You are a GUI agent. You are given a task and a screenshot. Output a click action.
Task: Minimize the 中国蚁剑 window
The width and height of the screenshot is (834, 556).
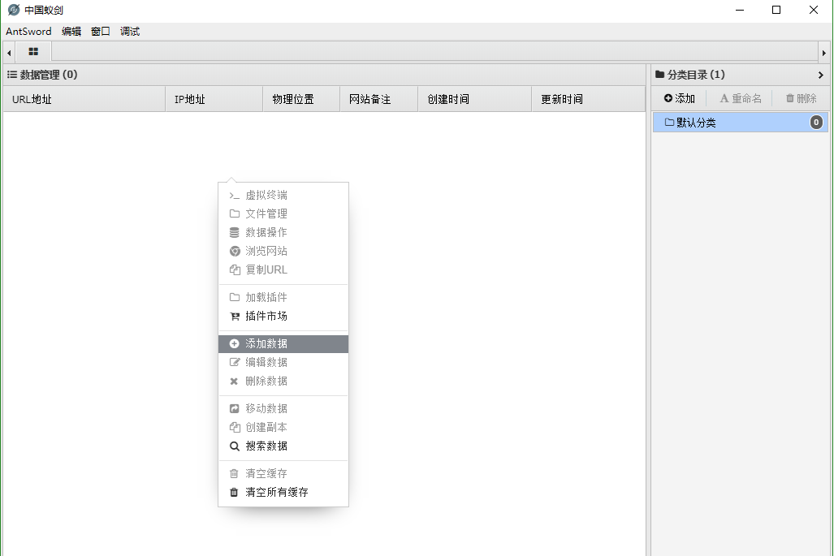[739, 10]
